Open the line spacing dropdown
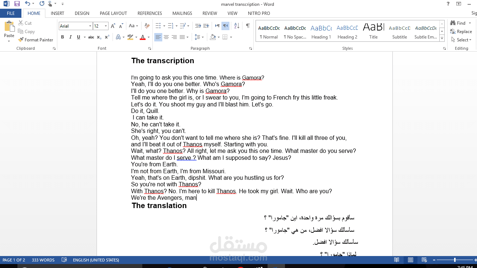The width and height of the screenshot is (477, 268). pyautogui.click(x=199, y=37)
